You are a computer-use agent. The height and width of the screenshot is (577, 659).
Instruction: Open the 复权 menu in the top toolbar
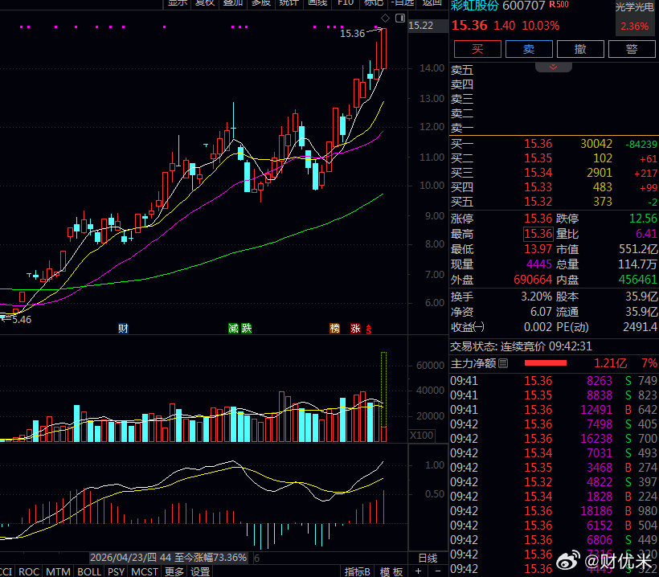[x=205, y=3]
